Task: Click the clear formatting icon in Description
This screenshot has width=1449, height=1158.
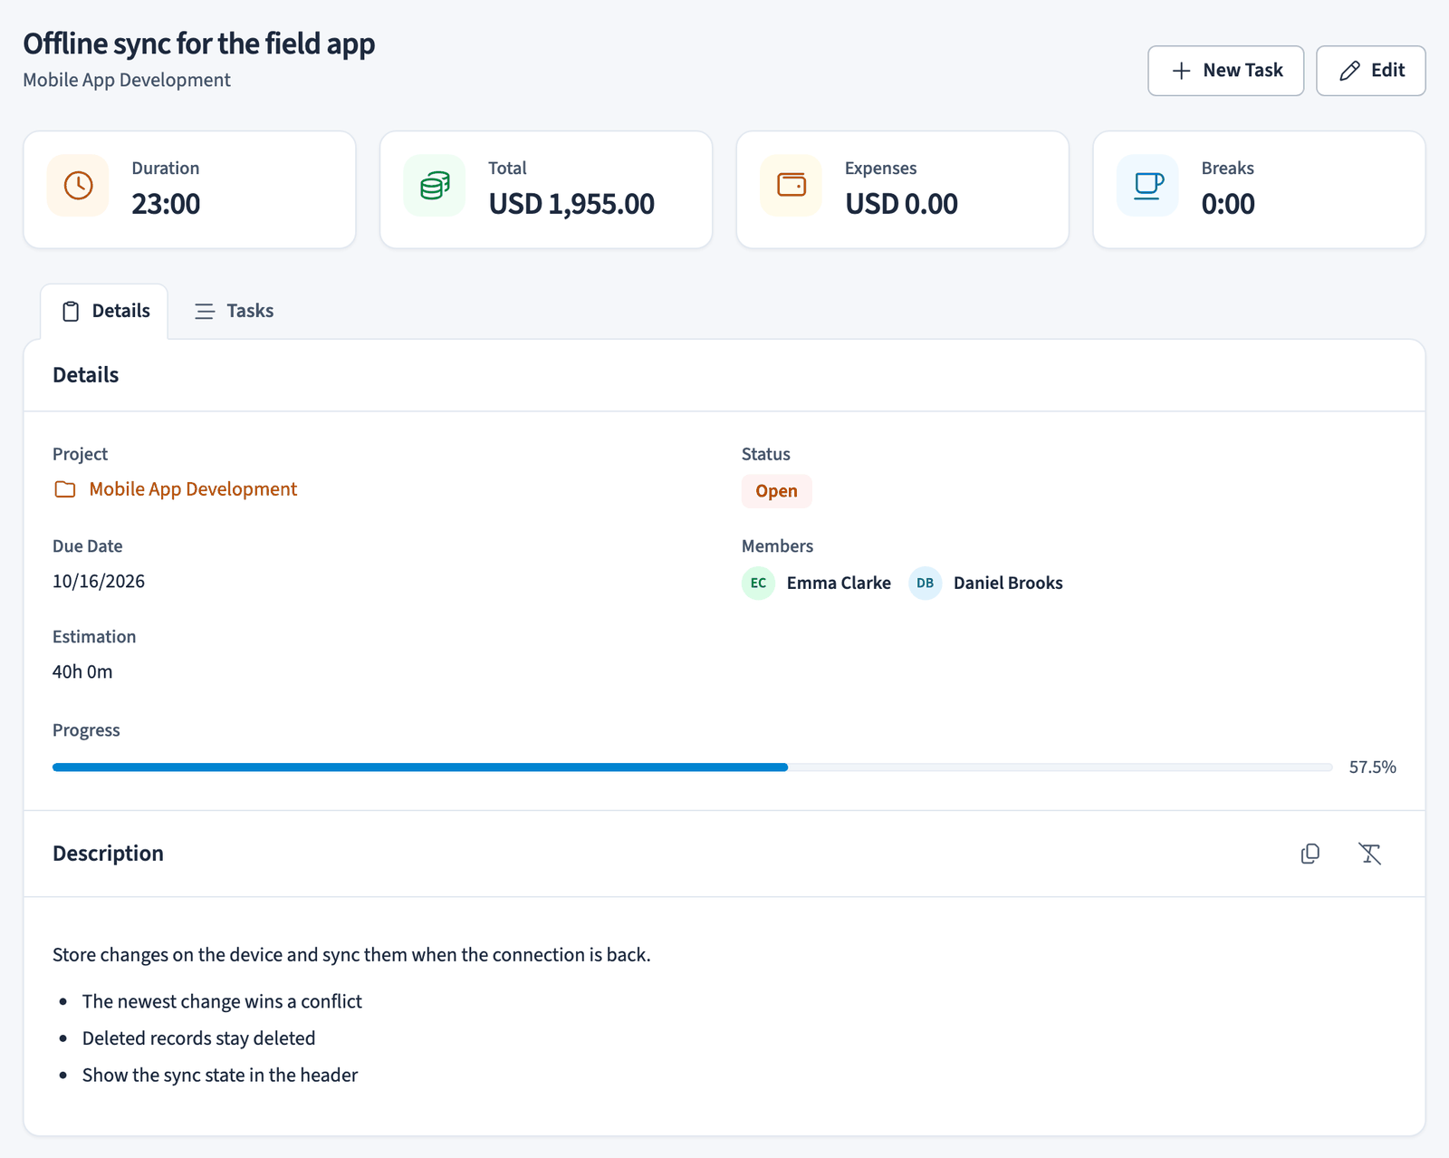Action: pos(1369,854)
